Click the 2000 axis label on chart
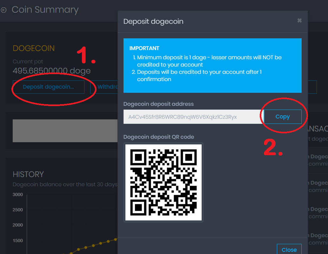 point(18,225)
